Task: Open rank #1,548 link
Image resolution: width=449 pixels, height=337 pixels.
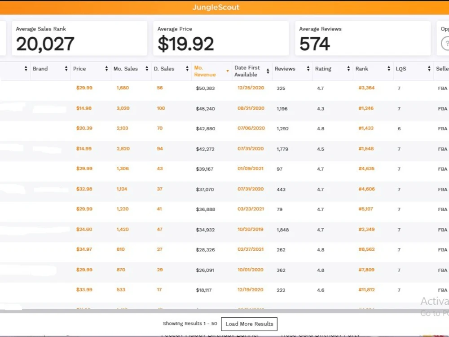Action: tap(366, 148)
